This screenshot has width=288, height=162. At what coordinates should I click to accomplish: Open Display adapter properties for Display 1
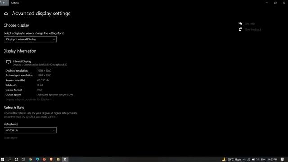click(28, 99)
